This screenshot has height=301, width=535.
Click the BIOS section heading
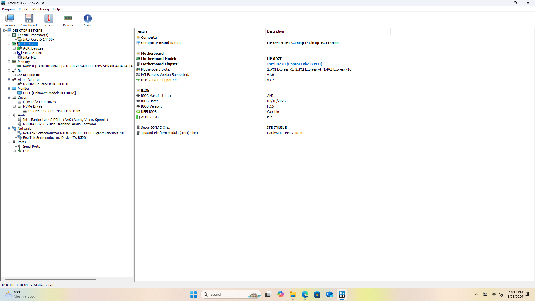[145, 91]
